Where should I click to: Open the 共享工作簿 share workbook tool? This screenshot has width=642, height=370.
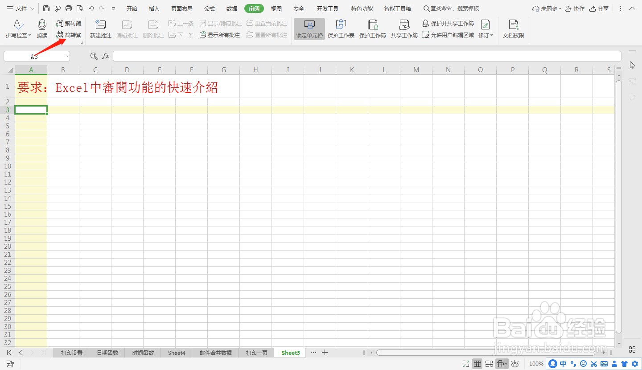click(404, 29)
